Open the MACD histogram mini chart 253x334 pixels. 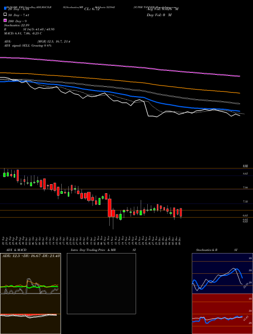[30, 314]
